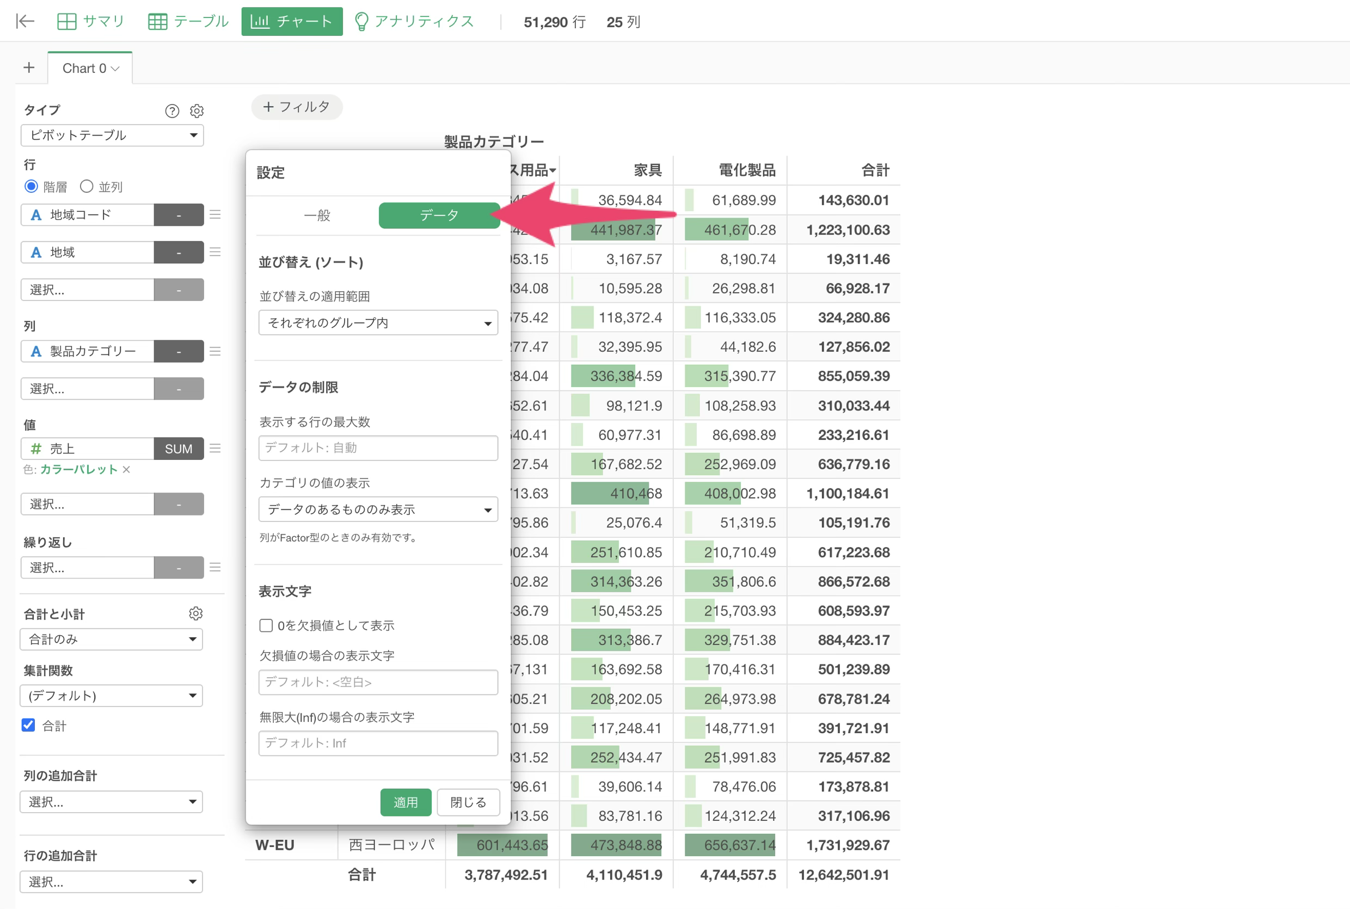The width and height of the screenshot is (1350, 909).
Task: Select the データ settings tab
Action: pos(439,216)
